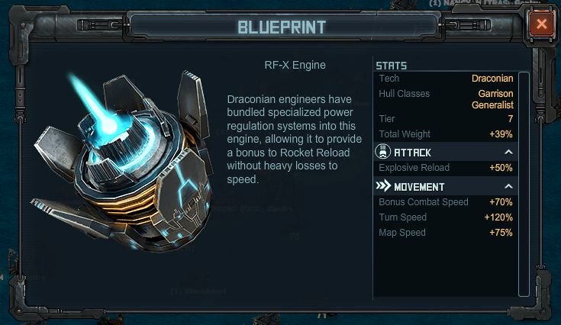Select the Map Speed +75% row
561x325 pixels.
[446, 233]
